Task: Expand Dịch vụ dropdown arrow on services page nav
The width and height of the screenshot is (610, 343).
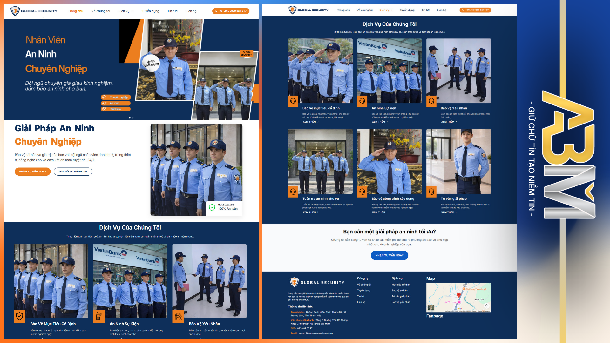Action: tap(392, 10)
